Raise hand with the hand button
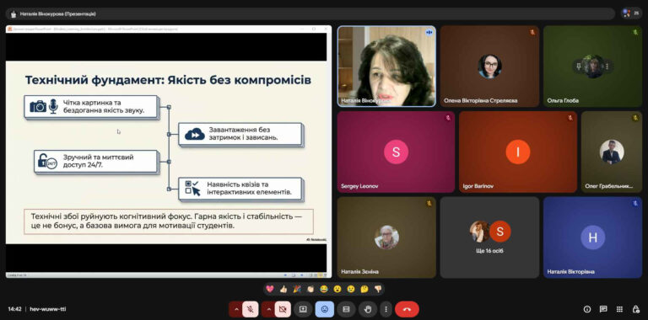The image size is (648, 320). (368, 309)
